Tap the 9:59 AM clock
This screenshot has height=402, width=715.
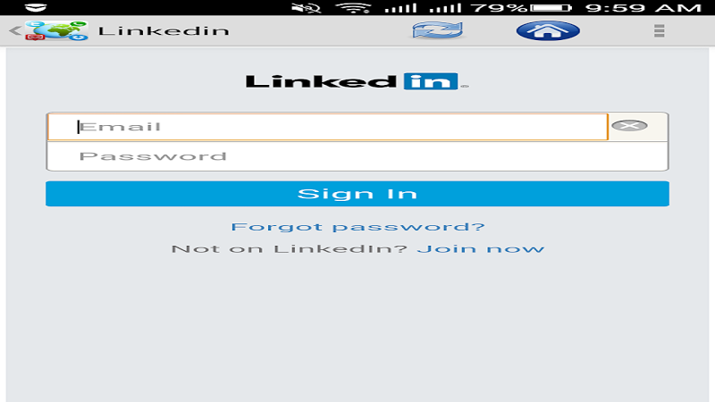point(643,8)
